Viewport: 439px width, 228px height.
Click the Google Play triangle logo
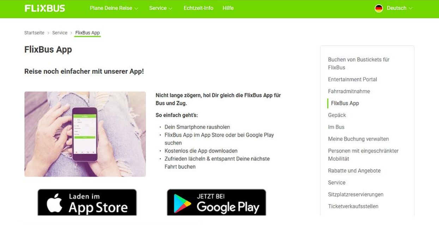tap(182, 204)
